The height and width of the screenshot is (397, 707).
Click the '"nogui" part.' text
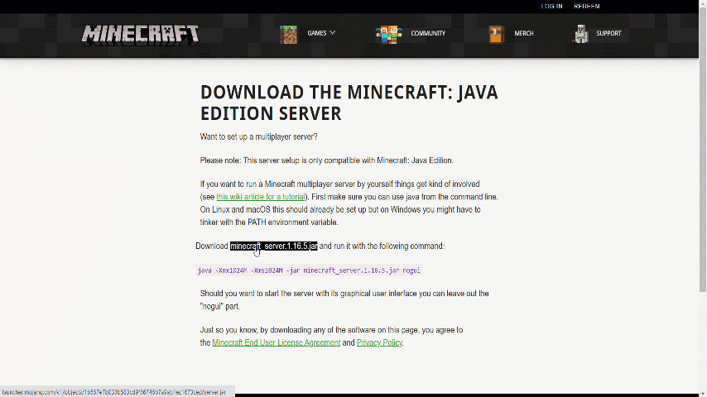coord(220,306)
